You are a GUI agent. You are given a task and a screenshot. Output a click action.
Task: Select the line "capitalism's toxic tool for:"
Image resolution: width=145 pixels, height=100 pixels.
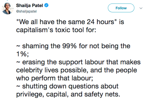coord(56,30)
